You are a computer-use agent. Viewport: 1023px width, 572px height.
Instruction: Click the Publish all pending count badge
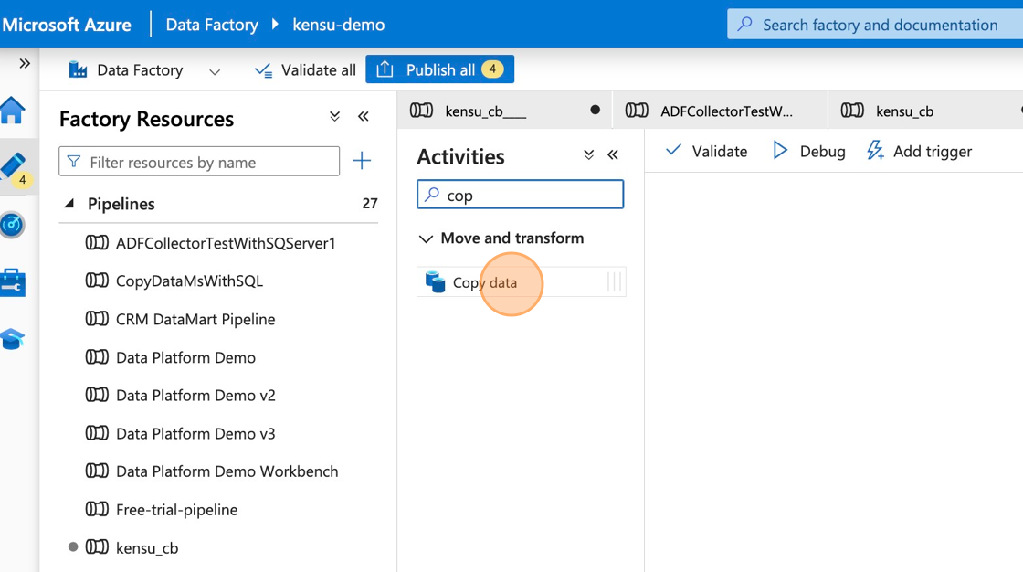[492, 69]
